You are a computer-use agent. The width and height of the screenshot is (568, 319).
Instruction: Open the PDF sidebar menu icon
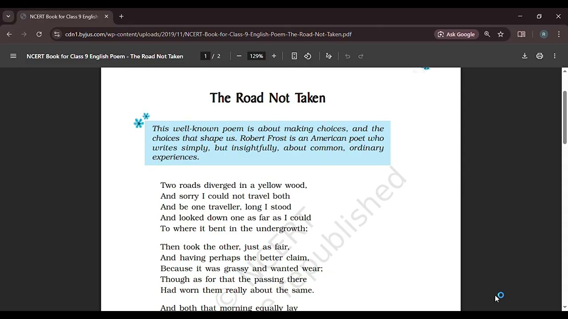pyautogui.click(x=13, y=56)
